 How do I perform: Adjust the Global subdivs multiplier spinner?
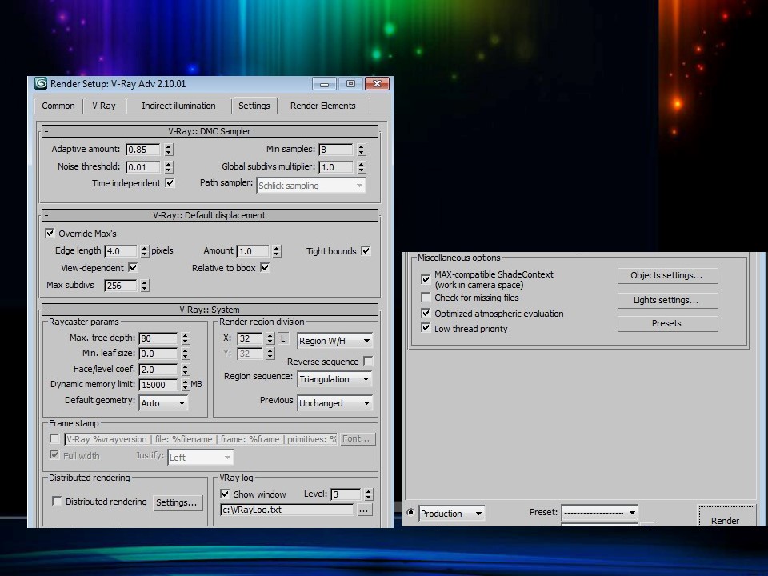click(362, 167)
